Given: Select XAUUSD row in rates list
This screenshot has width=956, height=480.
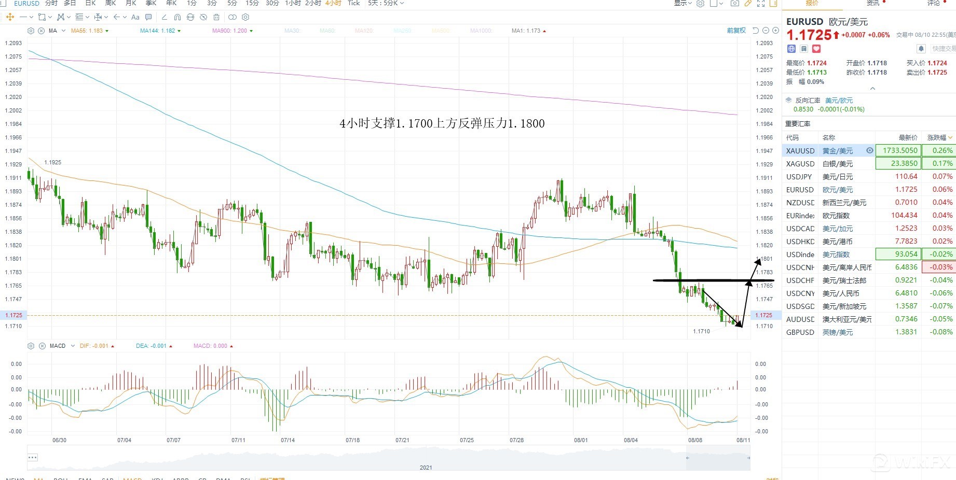Looking at the screenshot, I should point(800,151).
